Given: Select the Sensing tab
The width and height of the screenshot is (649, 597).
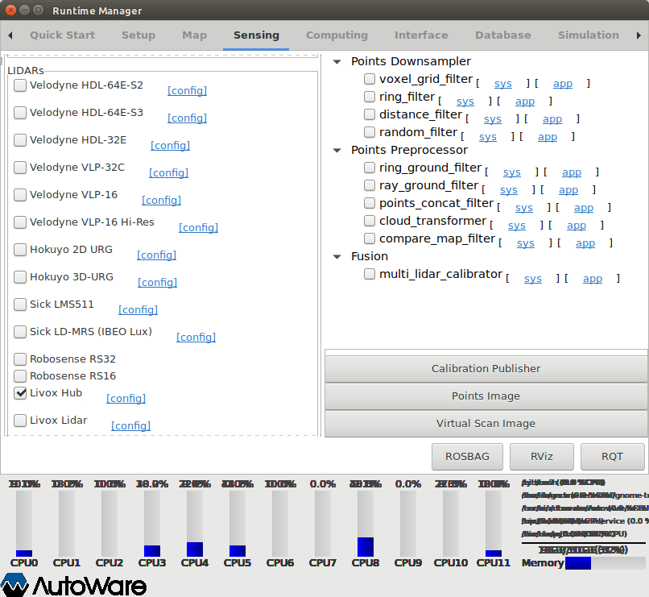Looking at the screenshot, I should [x=256, y=35].
